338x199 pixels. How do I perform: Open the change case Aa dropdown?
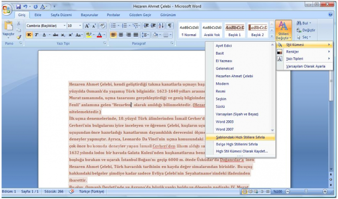coord(79,35)
